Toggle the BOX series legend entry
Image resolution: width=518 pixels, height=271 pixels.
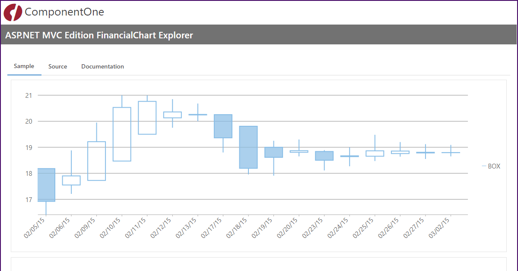(x=491, y=166)
